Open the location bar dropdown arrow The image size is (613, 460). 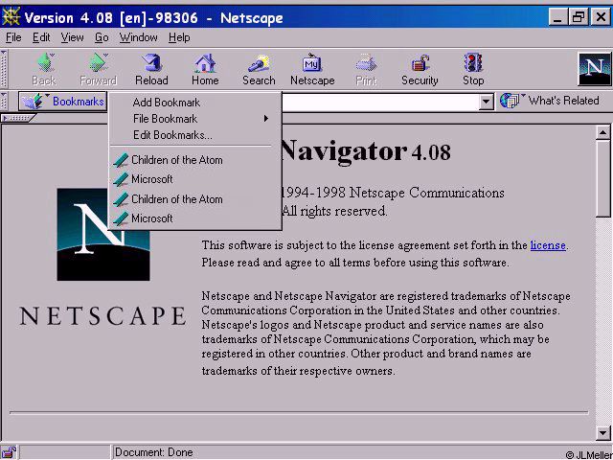(486, 103)
